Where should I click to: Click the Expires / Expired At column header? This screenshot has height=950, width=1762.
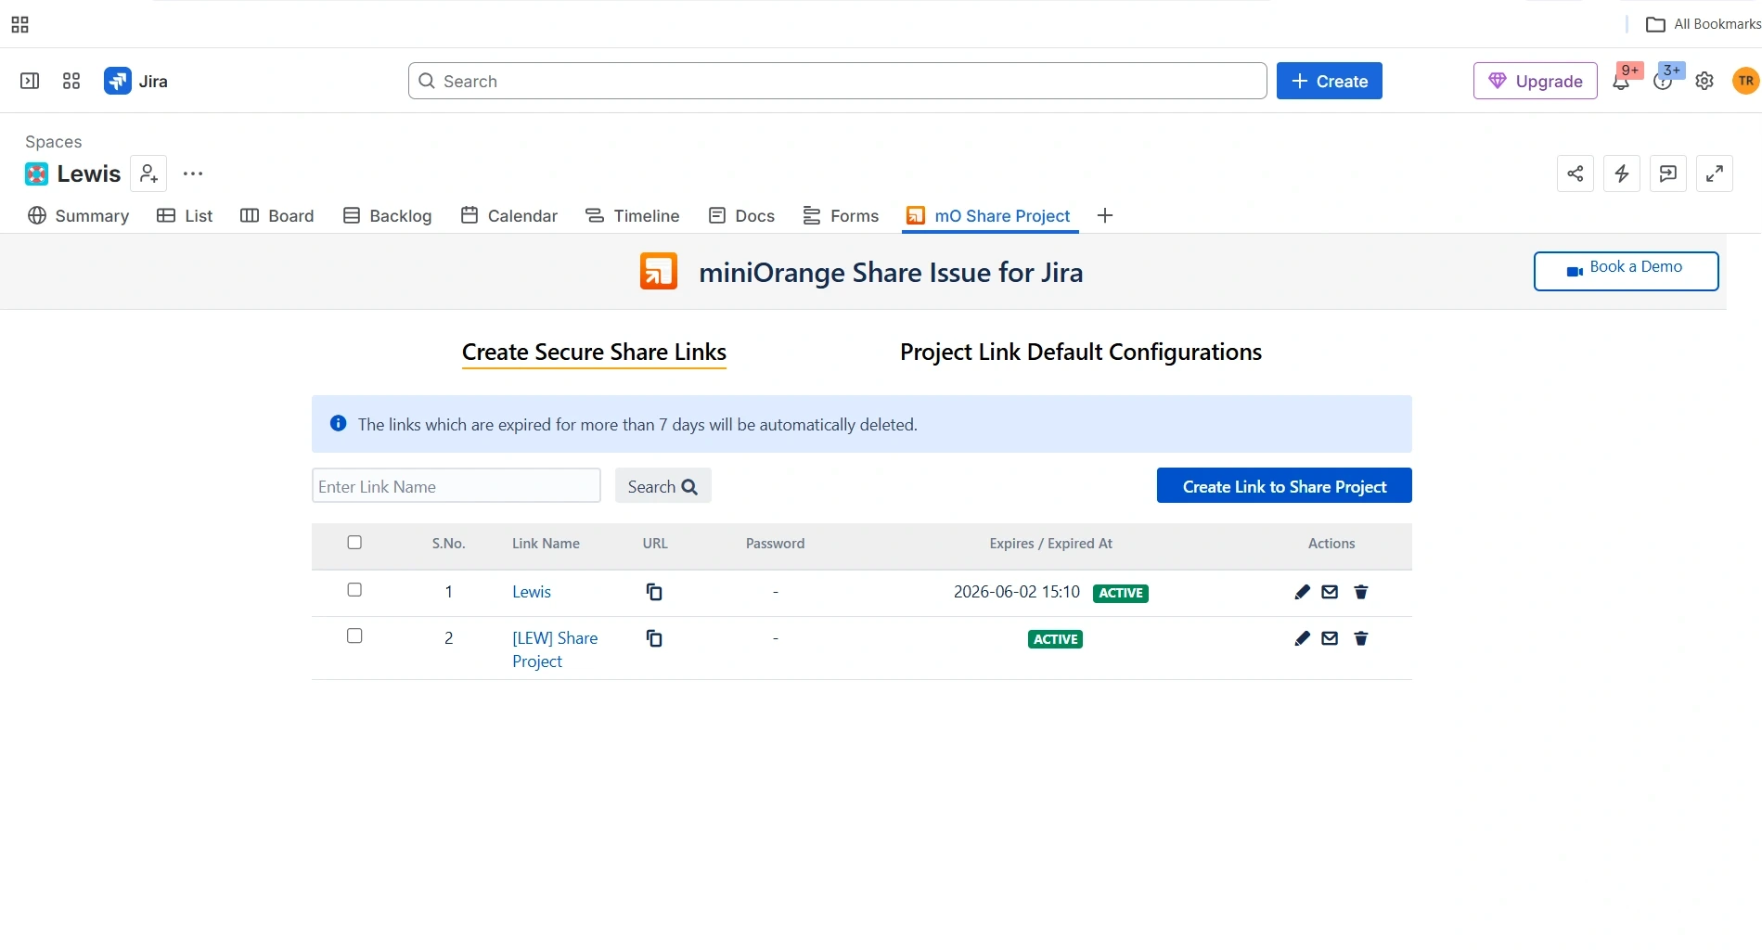[1051, 544]
